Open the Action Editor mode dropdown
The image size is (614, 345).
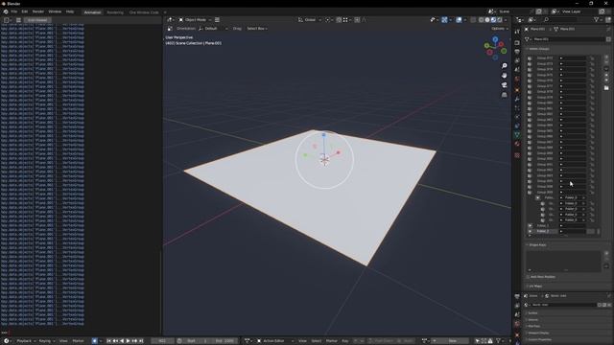point(275,341)
